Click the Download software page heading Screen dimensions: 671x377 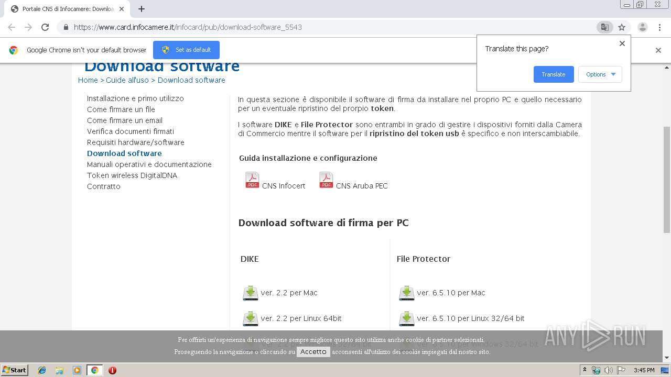(x=162, y=66)
